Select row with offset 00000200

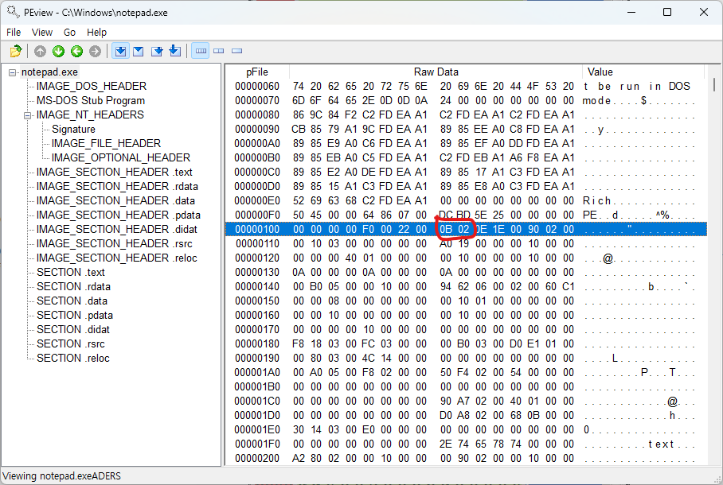coord(466,458)
